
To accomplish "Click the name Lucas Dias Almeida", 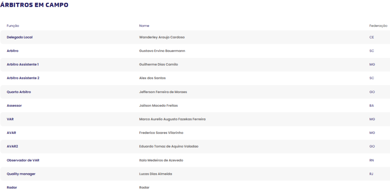I will pyautogui.click(x=155, y=174).
